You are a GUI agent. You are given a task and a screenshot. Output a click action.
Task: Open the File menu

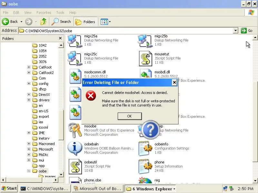[x=5, y=13]
